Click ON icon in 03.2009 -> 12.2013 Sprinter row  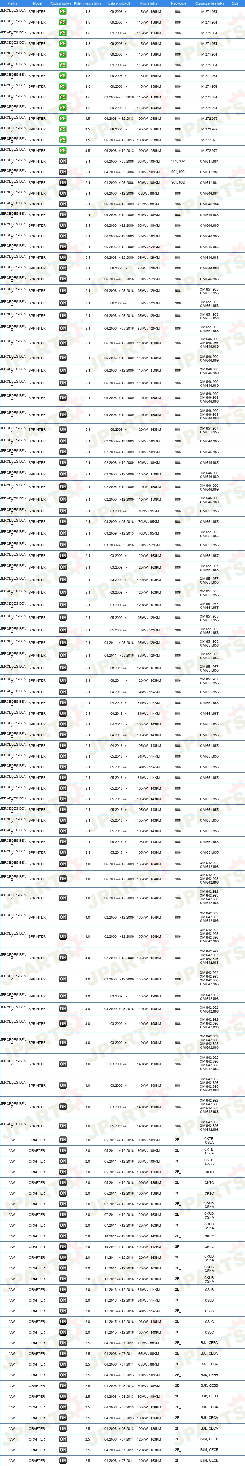coord(63,533)
